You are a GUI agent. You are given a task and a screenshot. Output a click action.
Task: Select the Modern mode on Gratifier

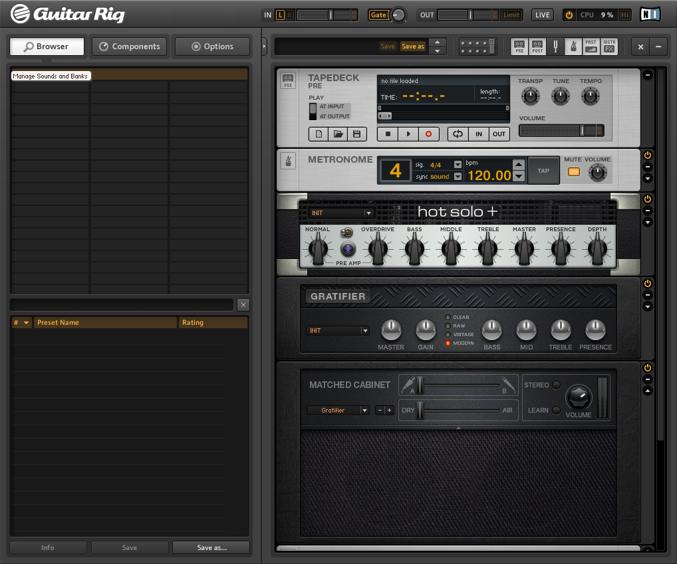tap(448, 343)
